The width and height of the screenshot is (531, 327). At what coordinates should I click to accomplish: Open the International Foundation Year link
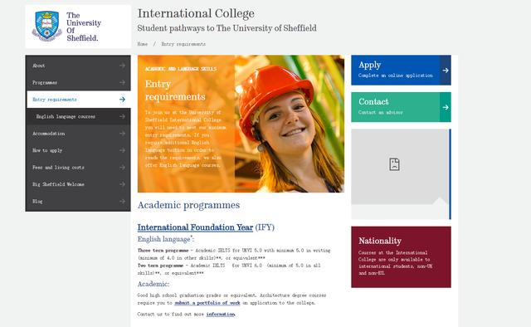pos(195,227)
